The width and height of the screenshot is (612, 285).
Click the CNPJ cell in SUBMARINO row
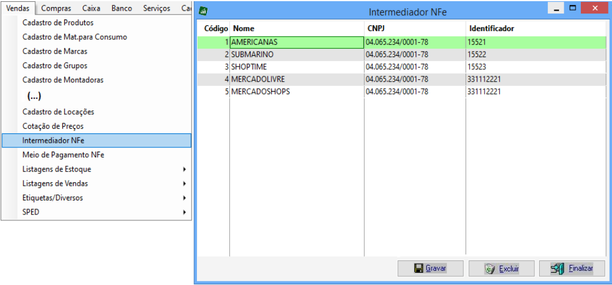[x=415, y=55]
